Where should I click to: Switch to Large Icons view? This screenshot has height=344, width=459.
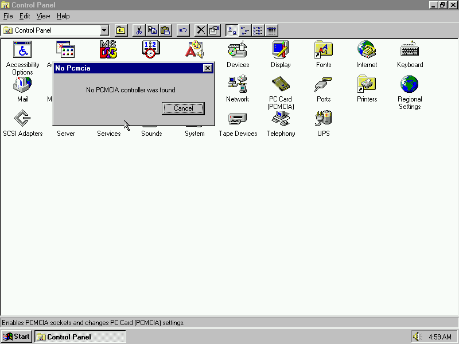coord(232,30)
